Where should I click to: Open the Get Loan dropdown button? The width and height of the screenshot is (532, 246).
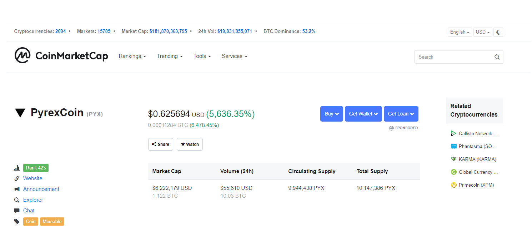(x=401, y=114)
